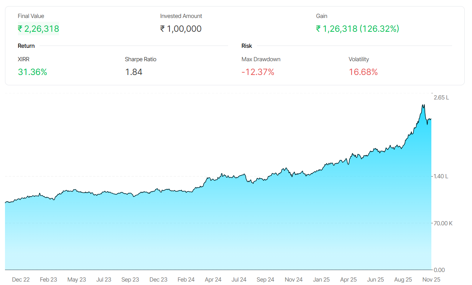472x285 pixels.
Task: Click the Max Drawdown label
Action: click(261, 59)
